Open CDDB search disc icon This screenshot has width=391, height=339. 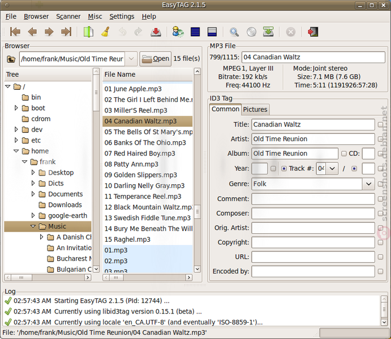[x=251, y=32]
